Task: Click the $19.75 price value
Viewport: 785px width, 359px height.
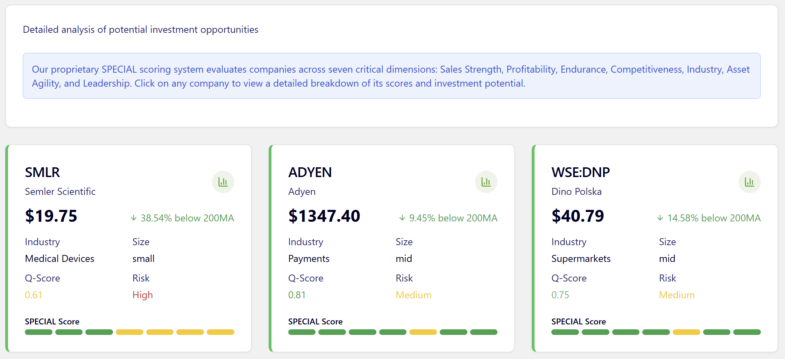Action: coord(51,216)
